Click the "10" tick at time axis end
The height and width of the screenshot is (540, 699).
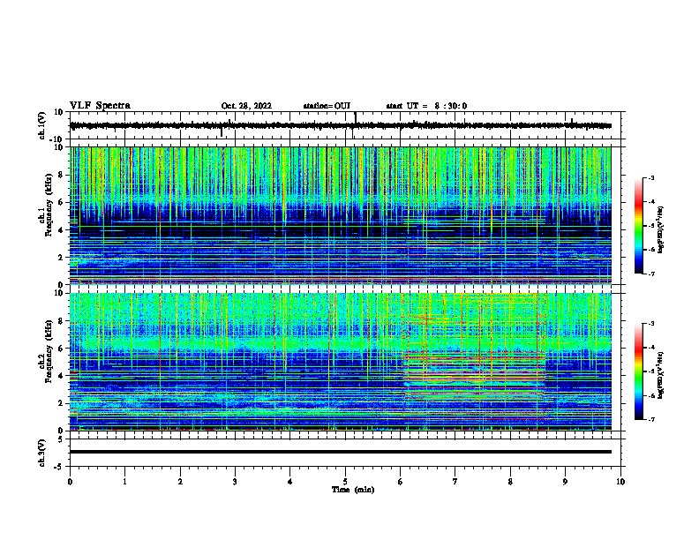point(620,482)
